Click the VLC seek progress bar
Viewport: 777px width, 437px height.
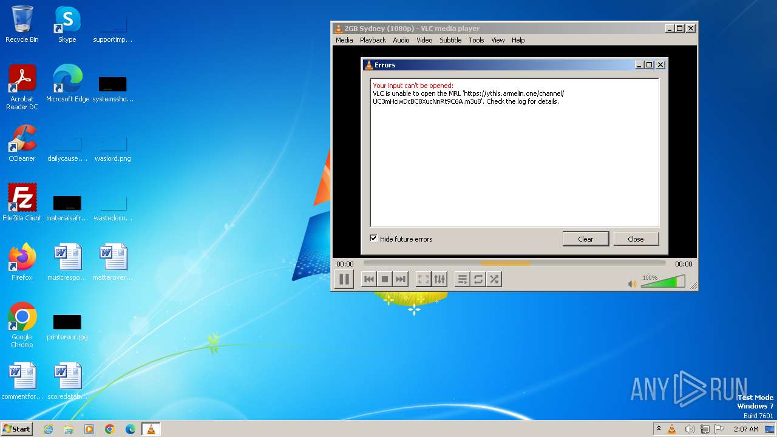coord(514,263)
